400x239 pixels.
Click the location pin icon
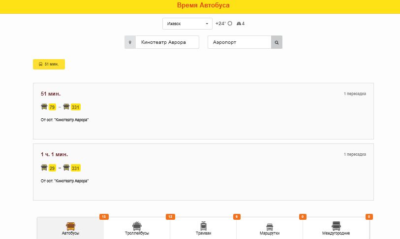[130, 42]
